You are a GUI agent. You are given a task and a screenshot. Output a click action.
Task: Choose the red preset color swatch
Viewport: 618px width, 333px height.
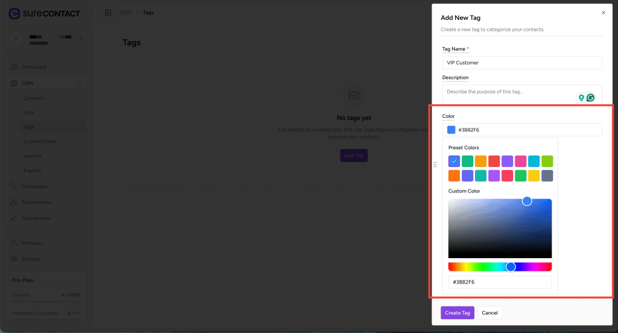pyautogui.click(x=494, y=161)
